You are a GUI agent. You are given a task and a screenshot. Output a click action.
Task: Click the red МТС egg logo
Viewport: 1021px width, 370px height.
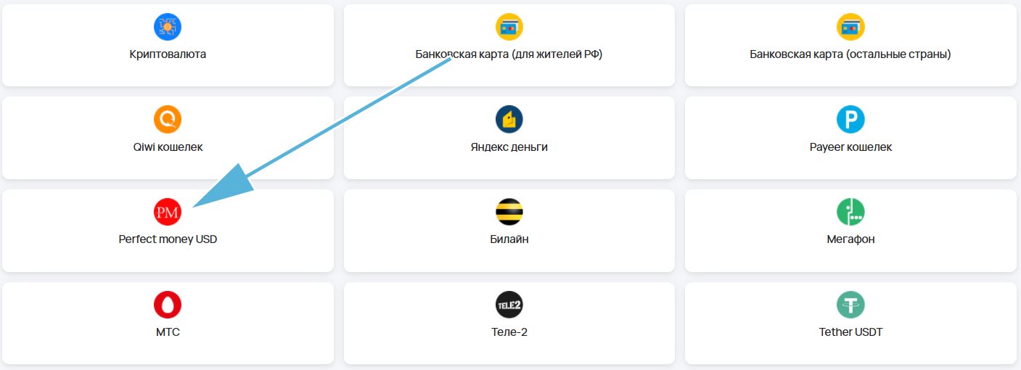(168, 305)
